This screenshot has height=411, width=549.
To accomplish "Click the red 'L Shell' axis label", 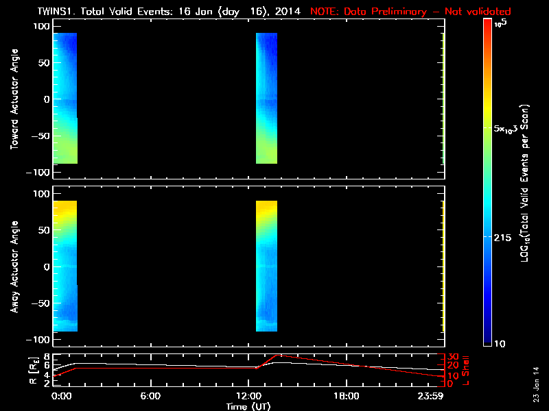I will 466,369.
